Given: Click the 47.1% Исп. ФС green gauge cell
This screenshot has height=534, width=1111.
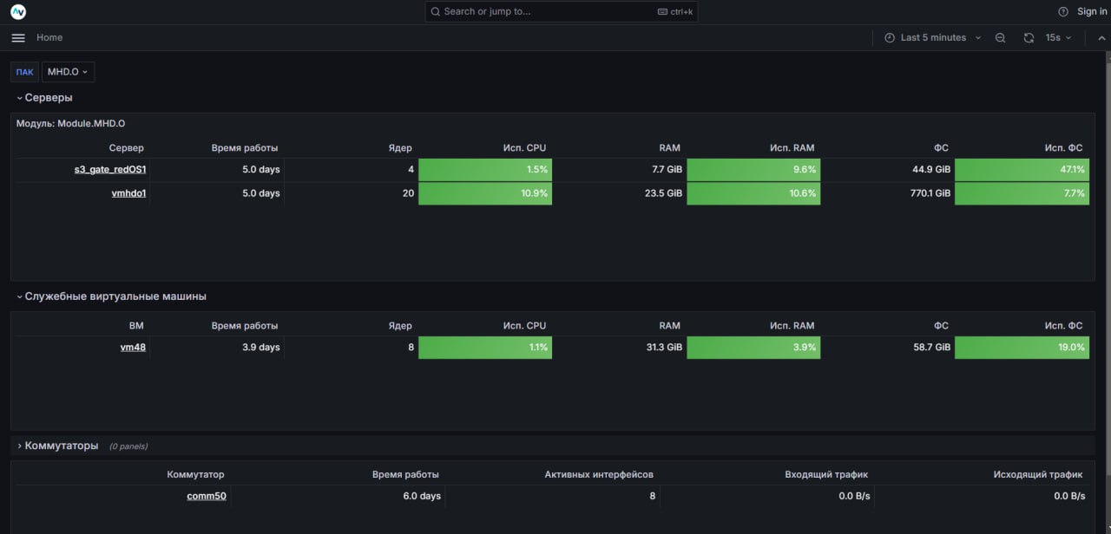Looking at the screenshot, I should (1022, 170).
